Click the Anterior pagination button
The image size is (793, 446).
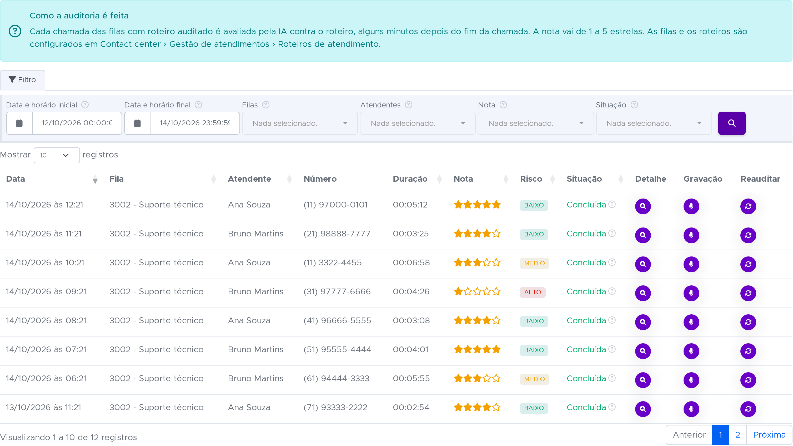coord(689,435)
